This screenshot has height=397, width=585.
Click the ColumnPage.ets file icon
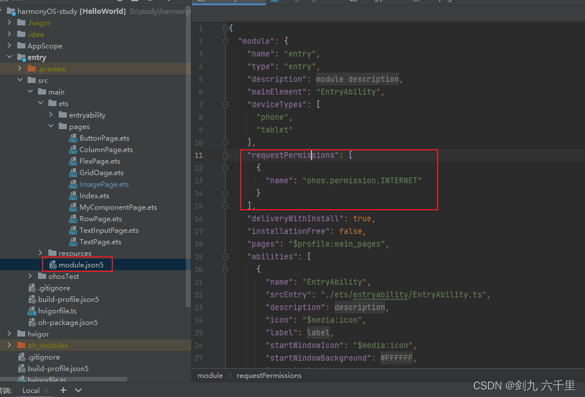pos(73,150)
